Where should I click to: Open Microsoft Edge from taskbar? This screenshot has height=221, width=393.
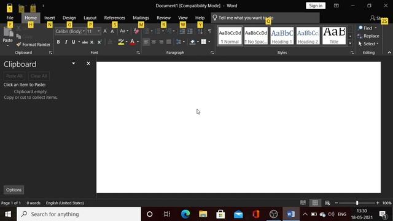pyautogui.click(x=185, y=214)
